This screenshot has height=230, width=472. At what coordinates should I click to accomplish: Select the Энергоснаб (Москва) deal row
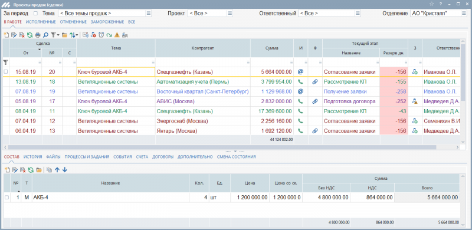[231, 121]
